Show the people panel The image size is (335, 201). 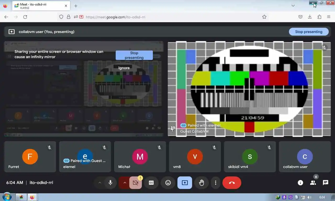click(x=313, y=183)
